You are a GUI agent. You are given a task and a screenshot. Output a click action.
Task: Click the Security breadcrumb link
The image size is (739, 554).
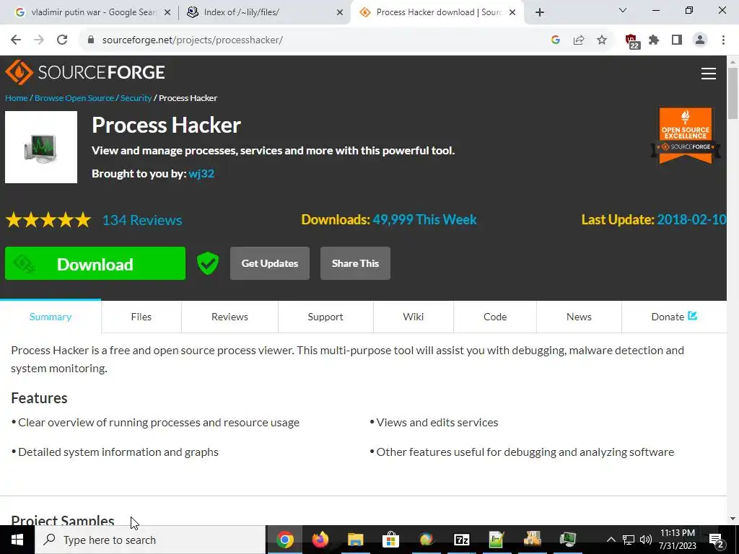pos(136,98)
